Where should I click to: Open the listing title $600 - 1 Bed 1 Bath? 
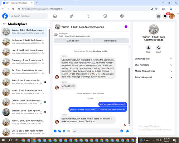pyautogui.click(x=74, y=36)
